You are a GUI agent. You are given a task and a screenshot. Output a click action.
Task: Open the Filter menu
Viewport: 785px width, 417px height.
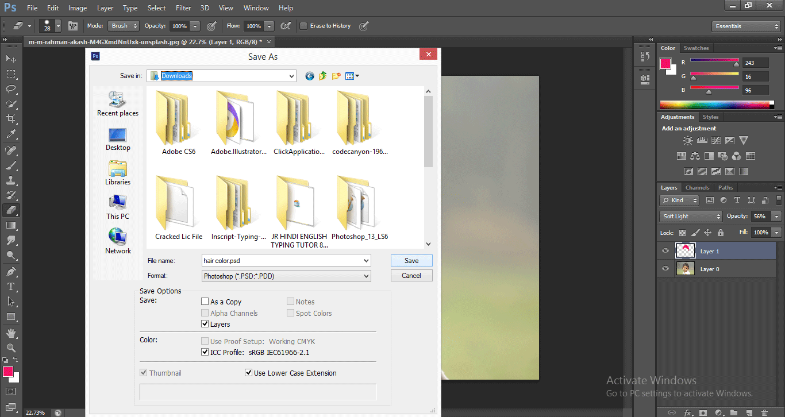point(183,7)
